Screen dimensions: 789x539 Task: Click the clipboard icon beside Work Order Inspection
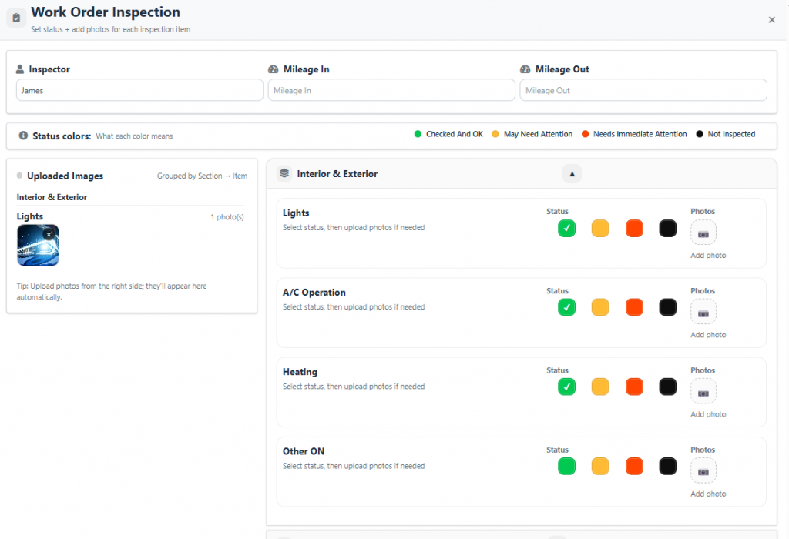click(x=16, y=18)
